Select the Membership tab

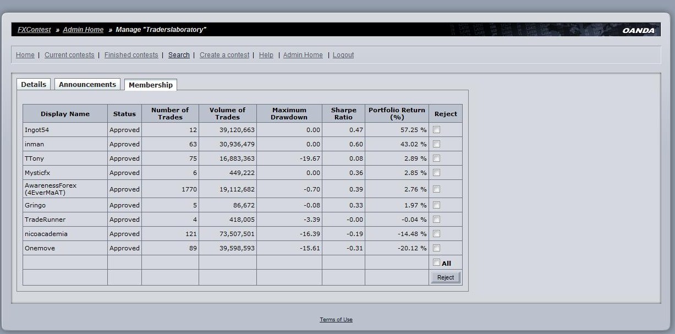[x=151, y=85]
